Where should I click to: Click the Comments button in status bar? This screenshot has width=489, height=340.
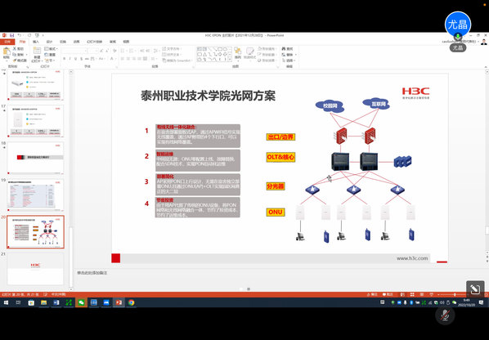coord(388,294)
